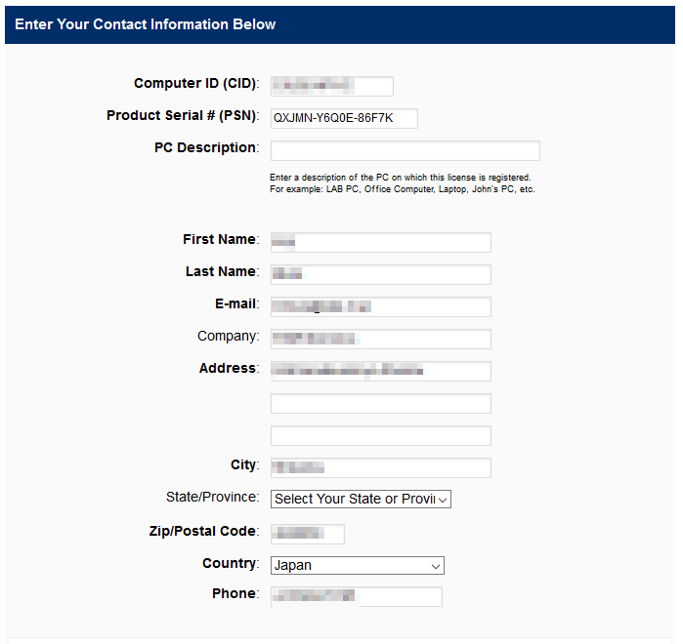
Task: Click the third Address line field
Action: click(x=380, y=435)
